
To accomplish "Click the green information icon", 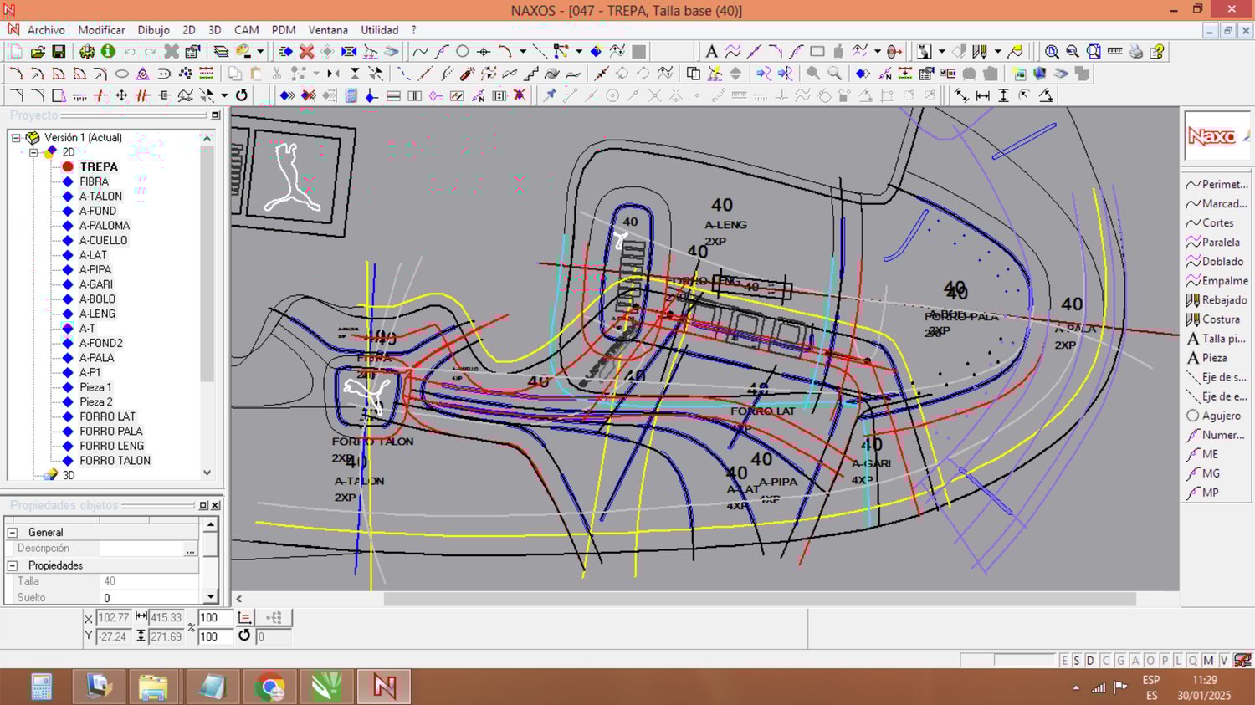I will pyautogui.click(x=108, y=52).
